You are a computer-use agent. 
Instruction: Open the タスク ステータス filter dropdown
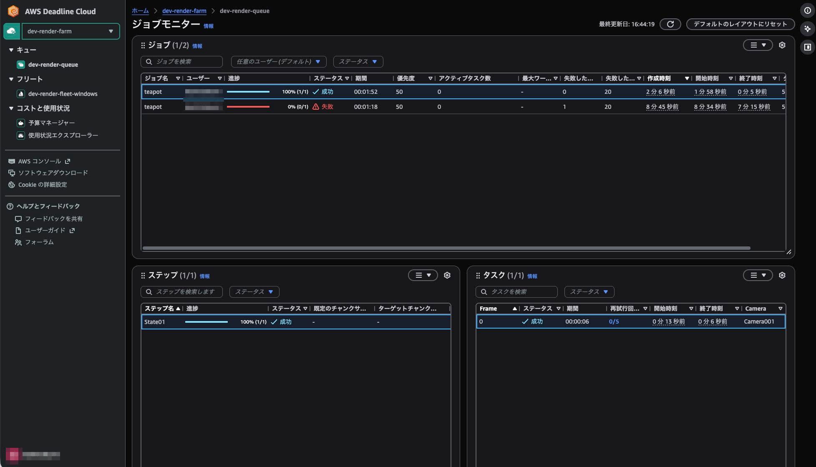pyautogui.click(x=589, y=292)
